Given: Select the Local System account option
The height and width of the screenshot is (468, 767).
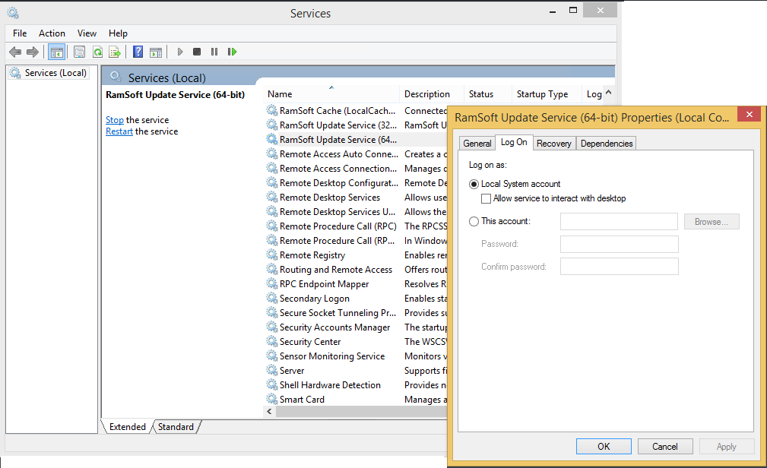Looking at the screenshot, I should 474,184.
